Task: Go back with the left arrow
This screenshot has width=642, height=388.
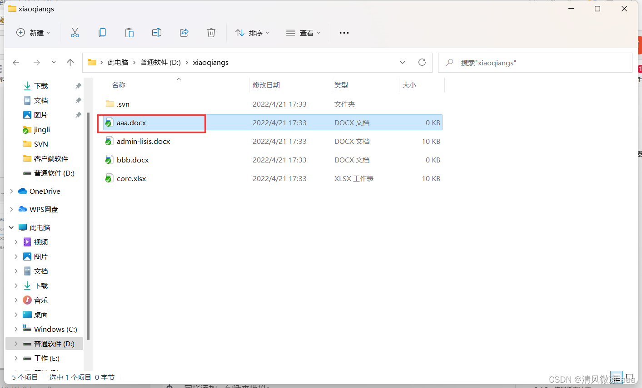Action: point(16,63)
